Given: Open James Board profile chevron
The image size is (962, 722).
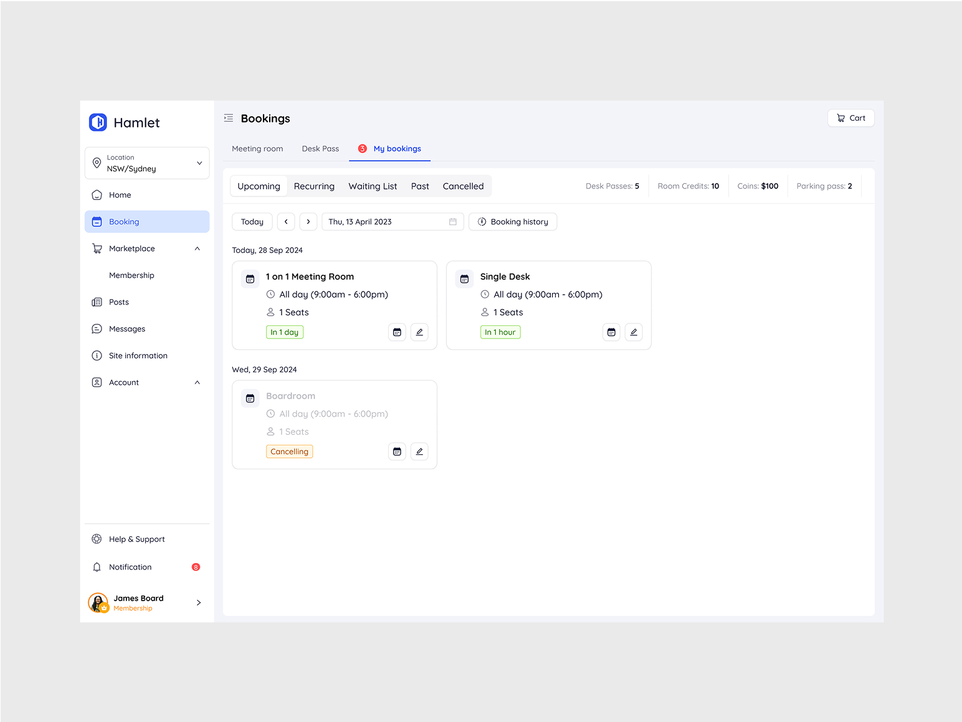Looking at the screenshot, I should coord(198,603).
